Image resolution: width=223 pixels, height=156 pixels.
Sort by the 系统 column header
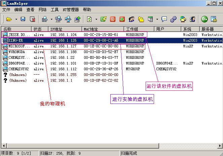pyautogui.click(x=190, y=29)
